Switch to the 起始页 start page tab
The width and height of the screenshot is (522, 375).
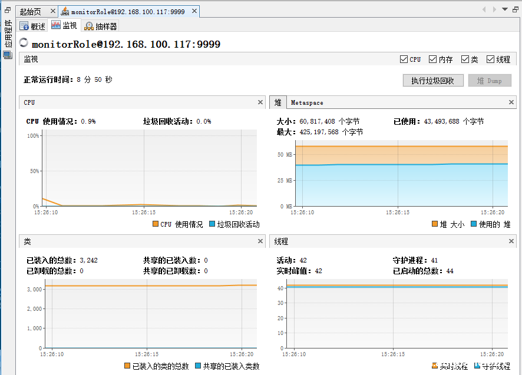(x=29, y=10)
